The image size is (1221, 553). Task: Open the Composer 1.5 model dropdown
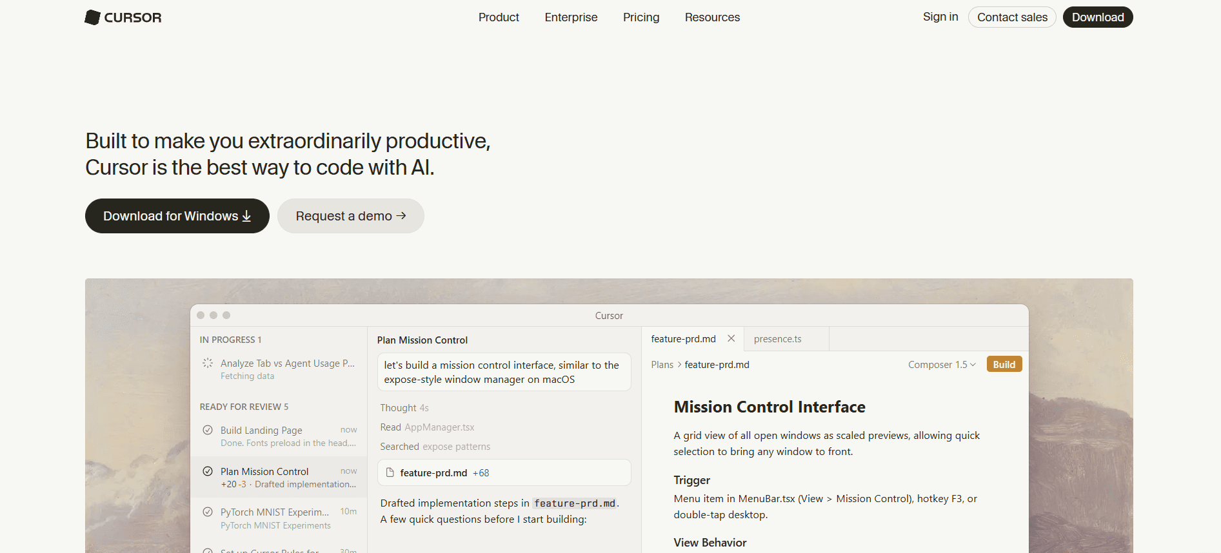pos(942,365)
